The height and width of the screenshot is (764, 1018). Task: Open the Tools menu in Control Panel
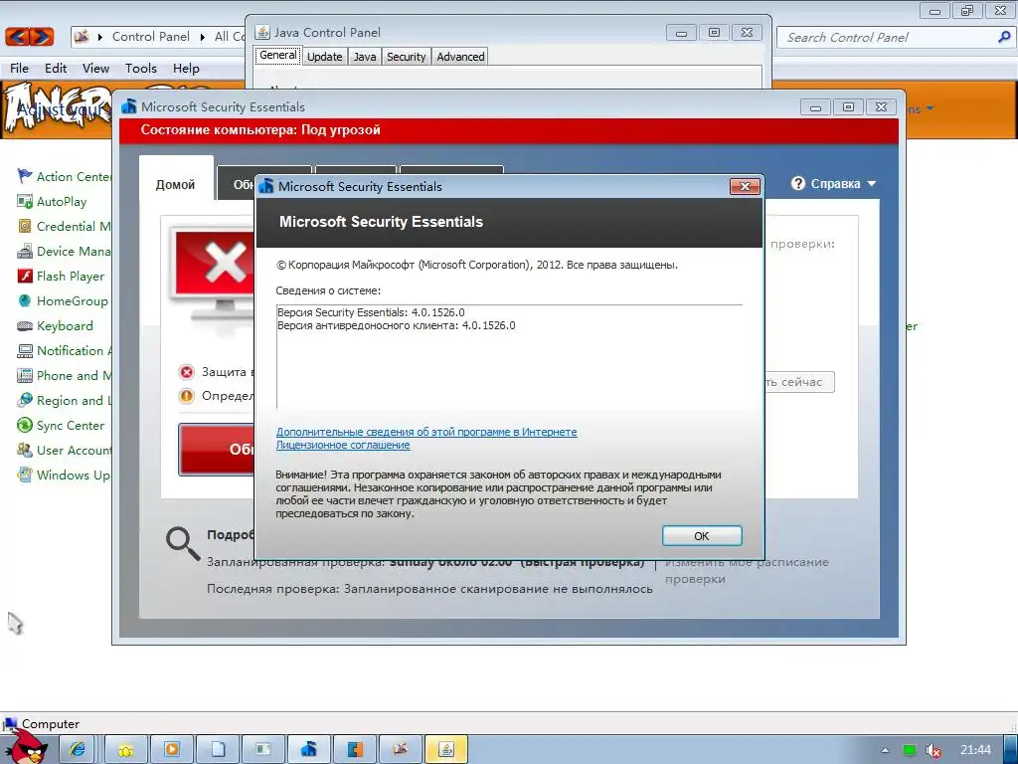pos(141,69)
